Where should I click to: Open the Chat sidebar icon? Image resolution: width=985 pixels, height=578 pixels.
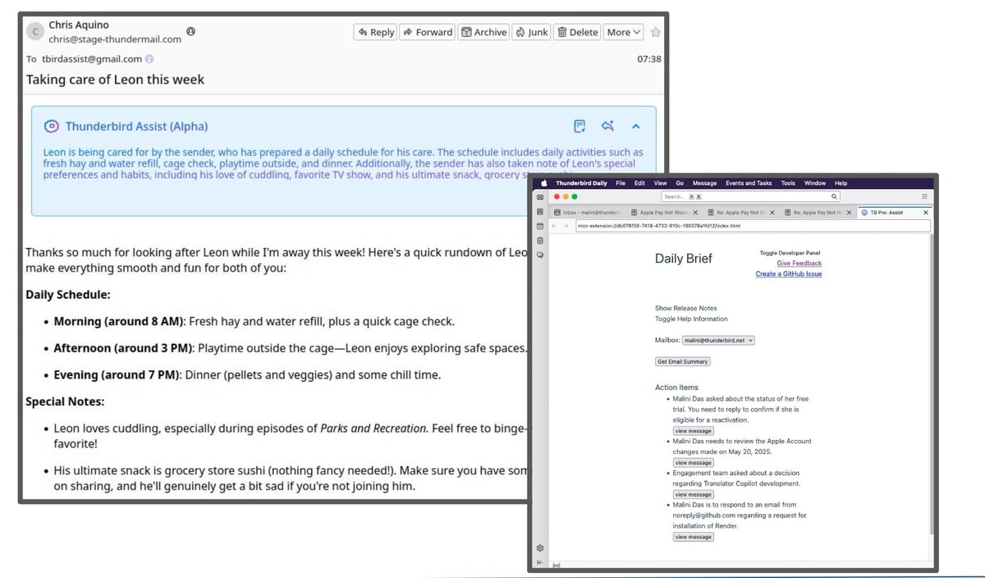point(540,255)
